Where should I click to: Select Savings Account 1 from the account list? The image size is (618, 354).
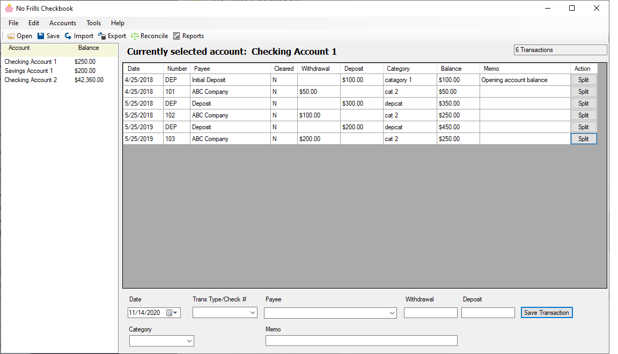click(x=29, y=70)
